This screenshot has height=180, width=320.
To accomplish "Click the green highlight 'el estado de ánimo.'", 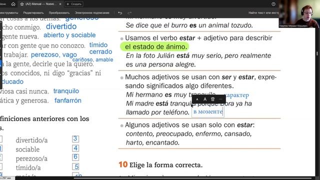I will click(154, 46).
